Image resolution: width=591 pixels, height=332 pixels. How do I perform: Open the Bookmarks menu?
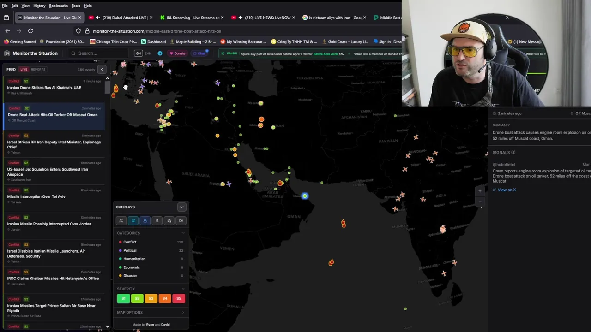[x=58, y=6]
